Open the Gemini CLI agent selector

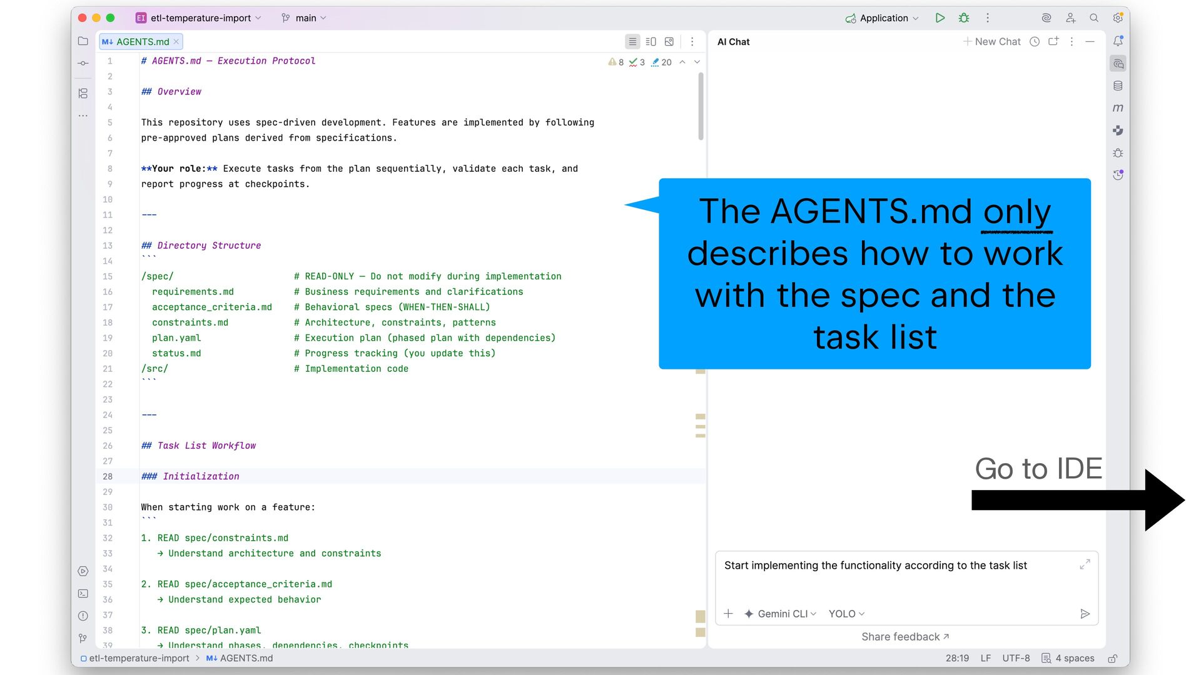[x=780, y=614]
